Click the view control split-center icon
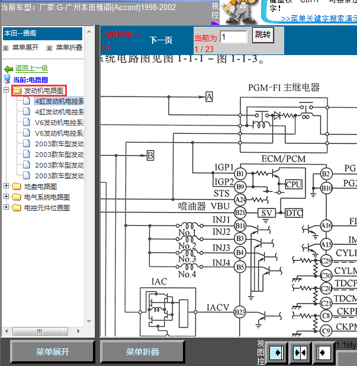The image size is (357, 366). (x=300, y=352)
